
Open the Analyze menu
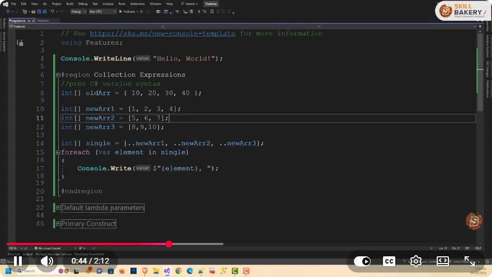(x=108, y=4)
